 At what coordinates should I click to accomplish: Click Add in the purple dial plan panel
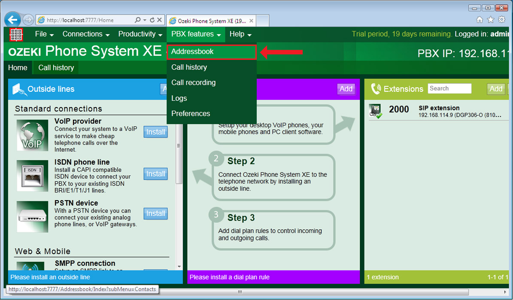(x=346, y=89)
